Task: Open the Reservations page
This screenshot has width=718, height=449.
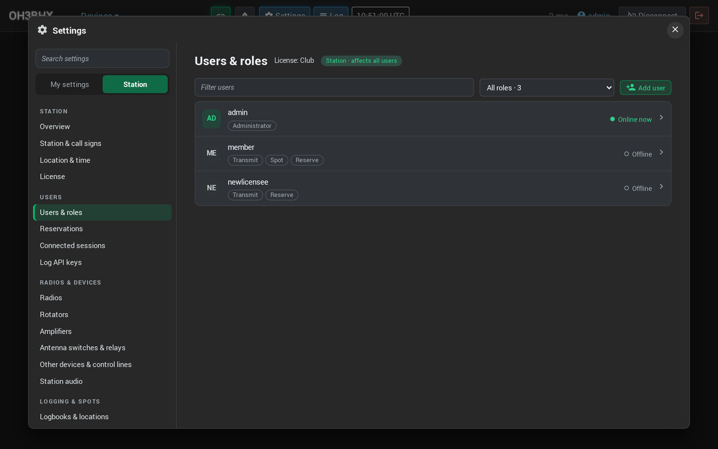Action: 102,229
